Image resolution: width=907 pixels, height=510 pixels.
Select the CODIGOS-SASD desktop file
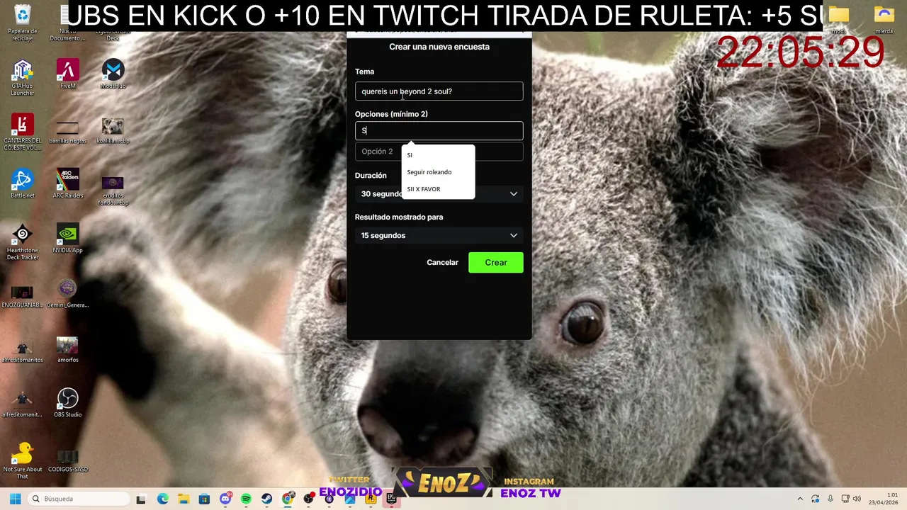(x=67, y=459)
